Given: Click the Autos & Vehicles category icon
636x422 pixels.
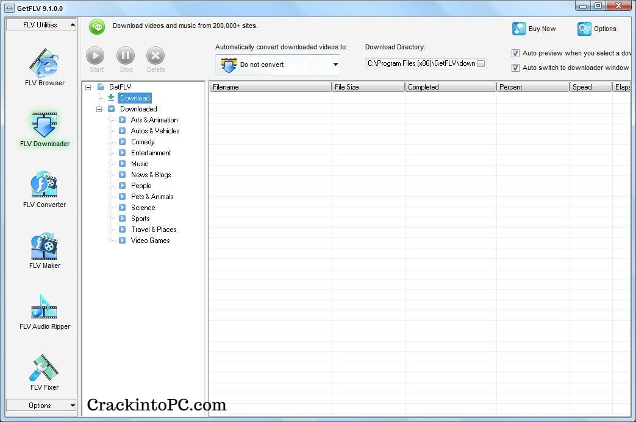Looking at the screenshot, I should [x=122, y=131].
